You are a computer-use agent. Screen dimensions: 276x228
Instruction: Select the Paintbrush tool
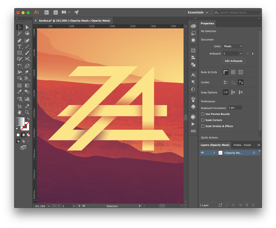[27, 53]
